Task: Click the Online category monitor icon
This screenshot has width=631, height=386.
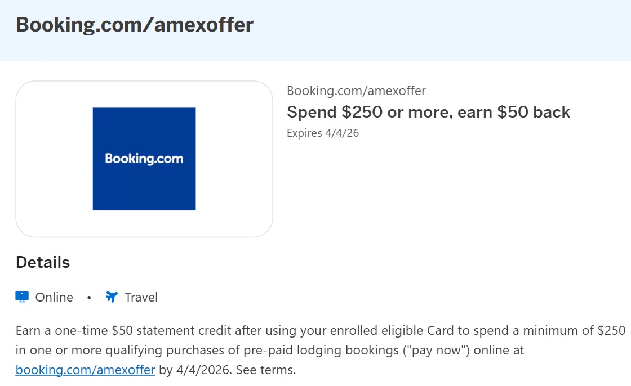Action: (22, 297)
